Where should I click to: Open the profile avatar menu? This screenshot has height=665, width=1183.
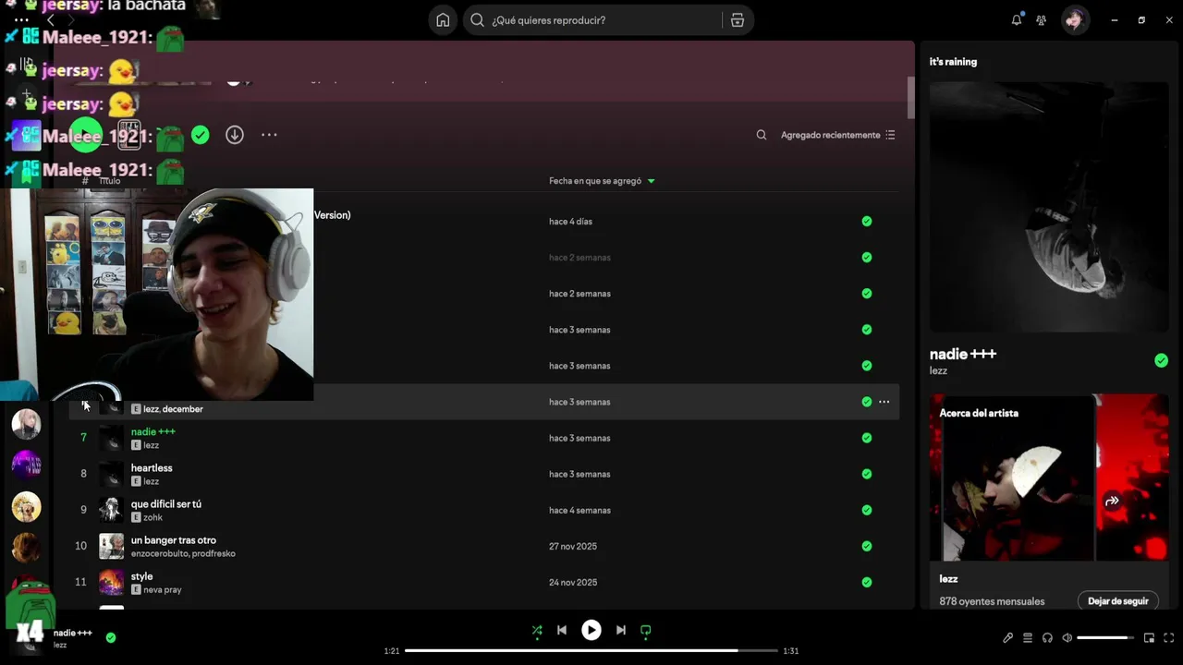pyautogui.click(x=1075, y=20)
